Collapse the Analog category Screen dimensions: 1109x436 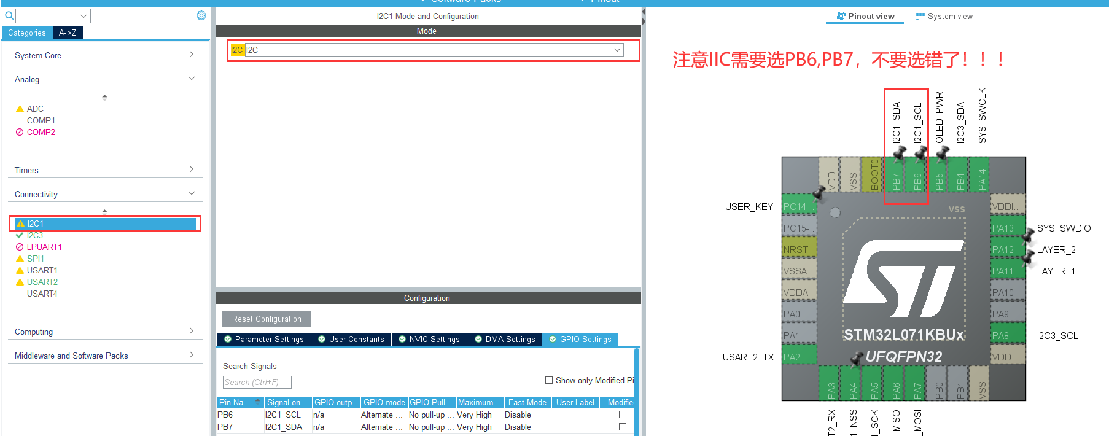(x=105, y=79)
